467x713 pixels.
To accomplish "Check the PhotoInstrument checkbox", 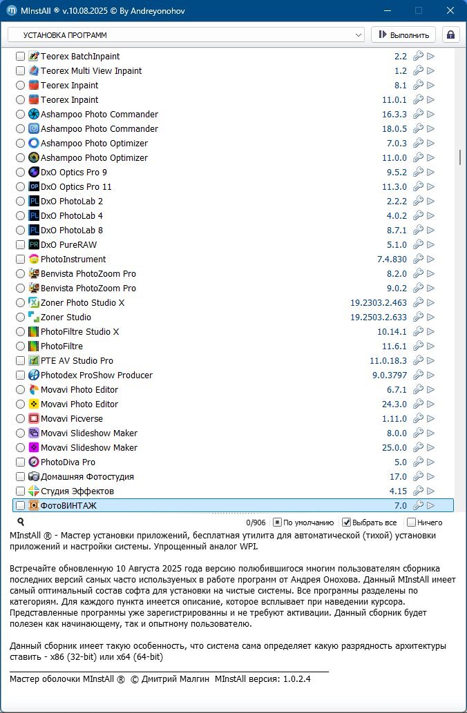I will (x=20, y=260).
